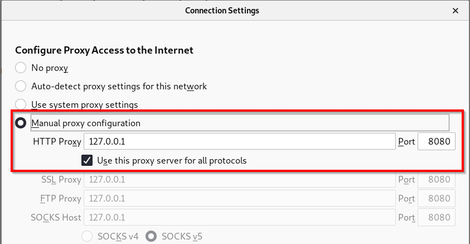Select the SOCKS v5 radio button
Image resolution: width=470 pixels, height=244 pixels.
(x=151, y=236)
